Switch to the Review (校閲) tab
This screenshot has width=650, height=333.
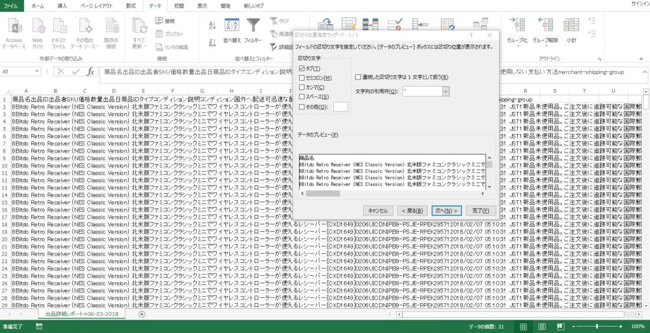point(178,6)
